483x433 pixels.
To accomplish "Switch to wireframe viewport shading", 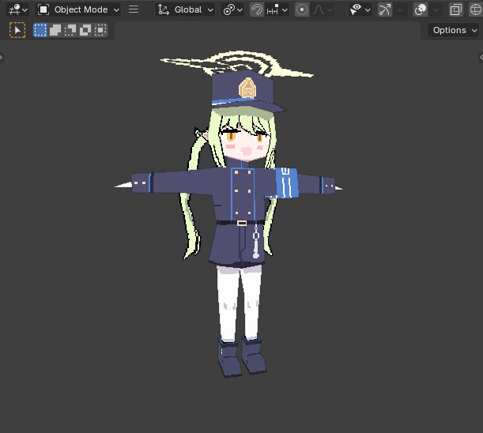I will (x=476, y=9).
